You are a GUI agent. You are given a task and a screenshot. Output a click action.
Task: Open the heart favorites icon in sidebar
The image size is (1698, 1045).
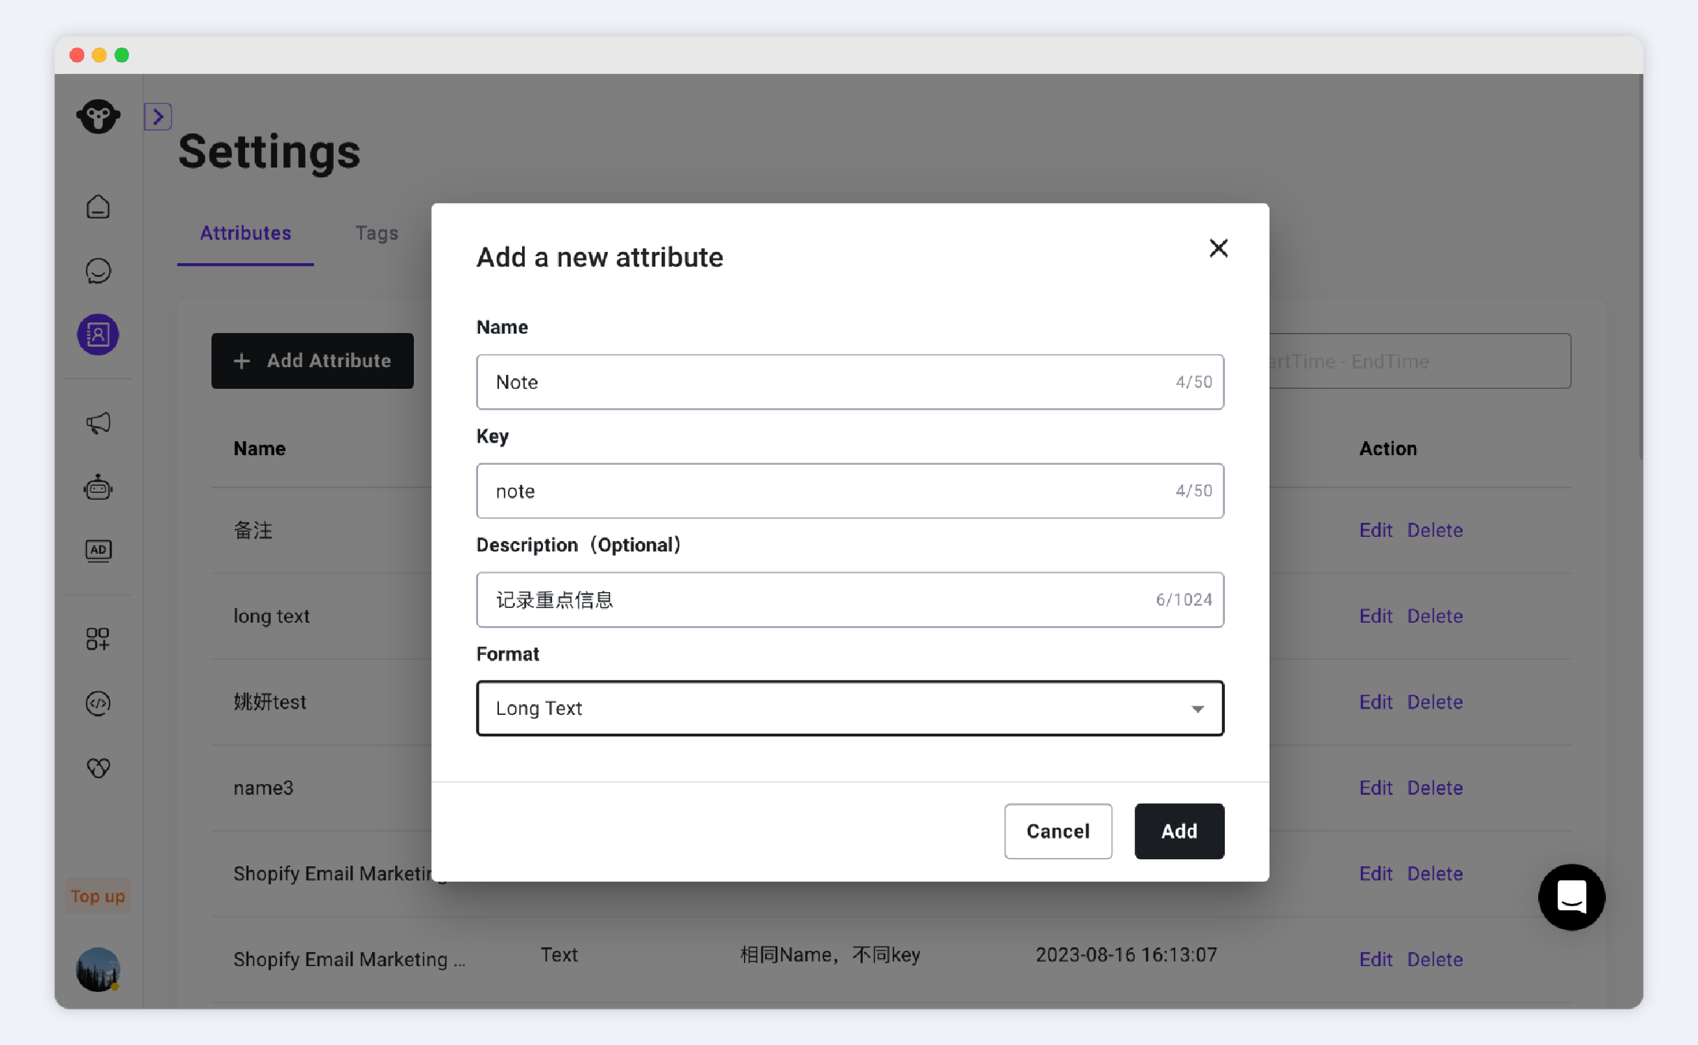[98, 768]
